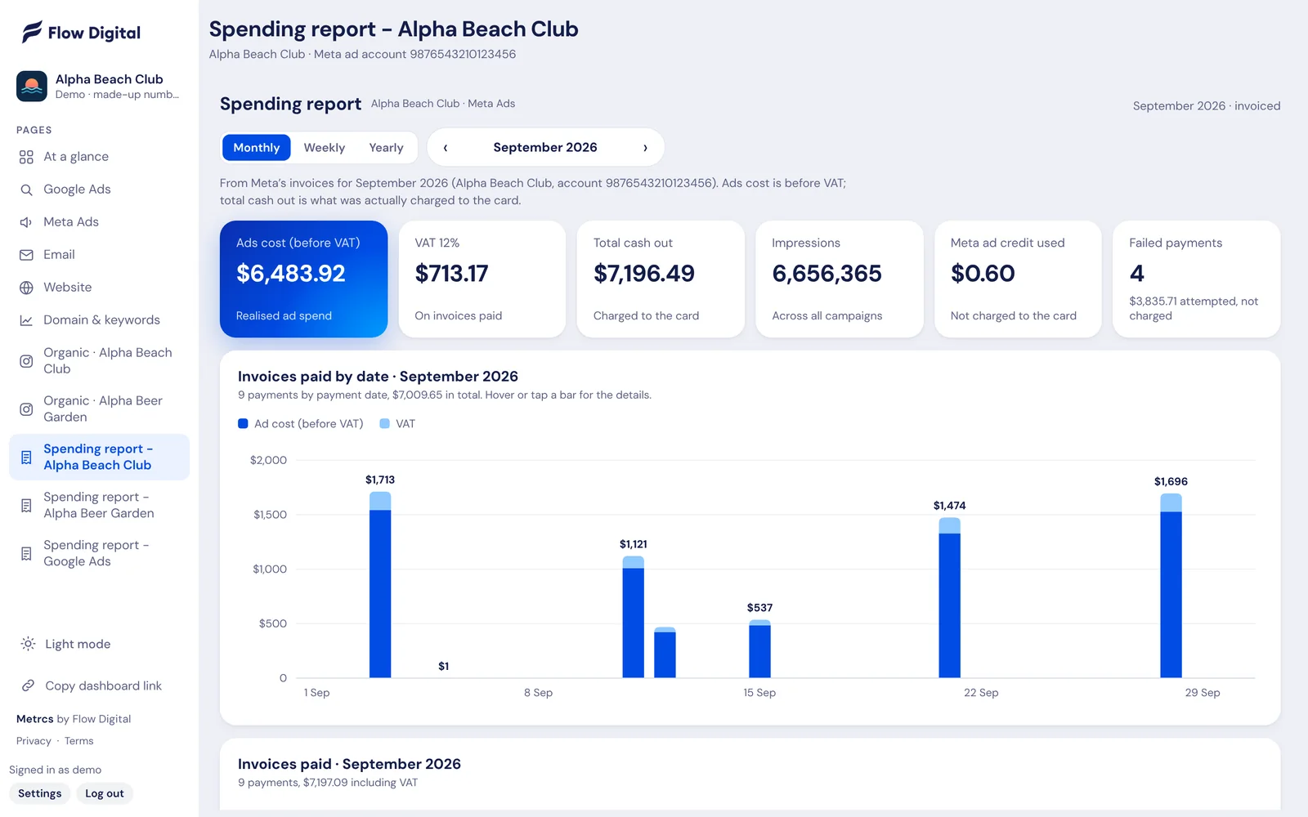This screenshot has height=817, width=1308.
Task: Click the Settings button
Action: pyautogui.click(x=40, y=793)
